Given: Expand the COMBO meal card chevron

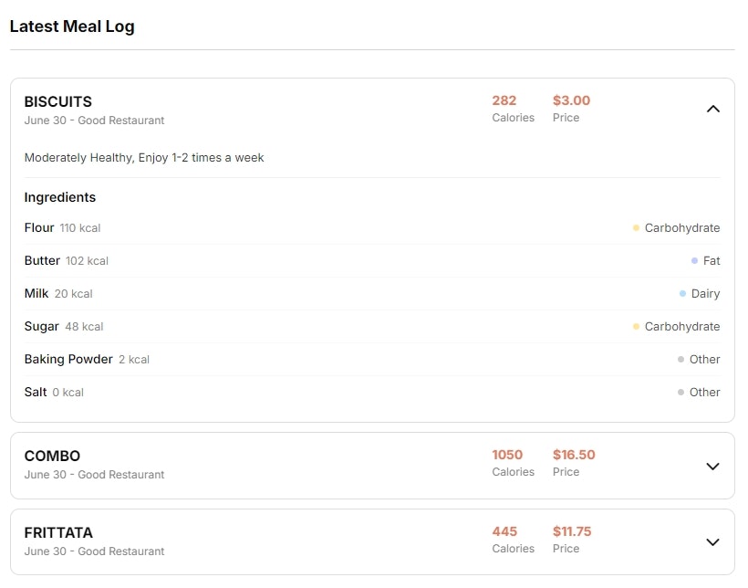Looking at the screenshot, I should pos(712,467).
